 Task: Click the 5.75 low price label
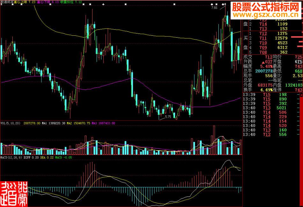point(168,117)
